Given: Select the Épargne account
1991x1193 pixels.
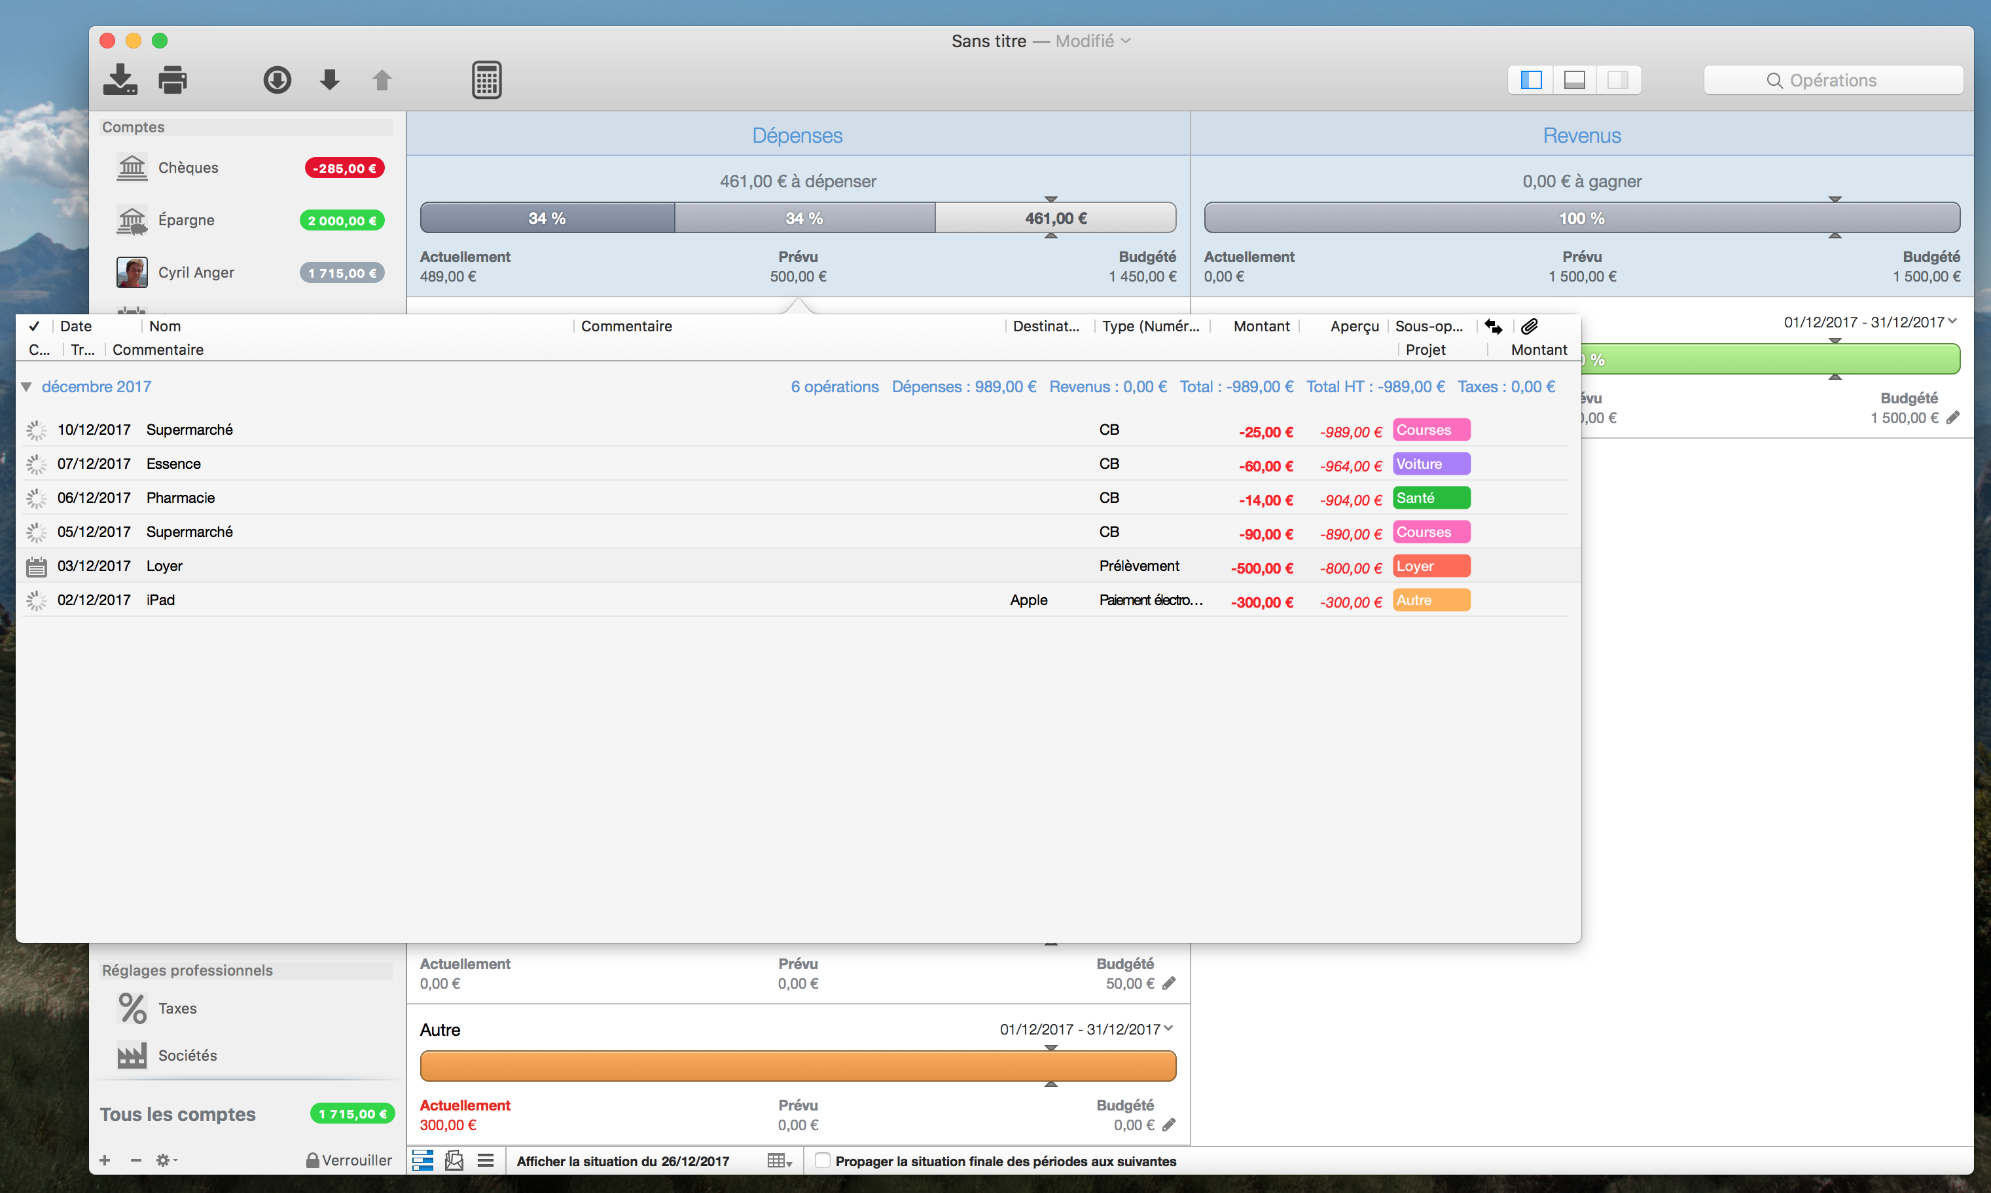Looking at the screenshot, I should [x=248, y=219].
